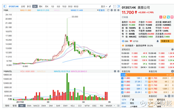Click the red heart followers count icon
Viewport: 174px width, 109px height.
pos(131,41)
